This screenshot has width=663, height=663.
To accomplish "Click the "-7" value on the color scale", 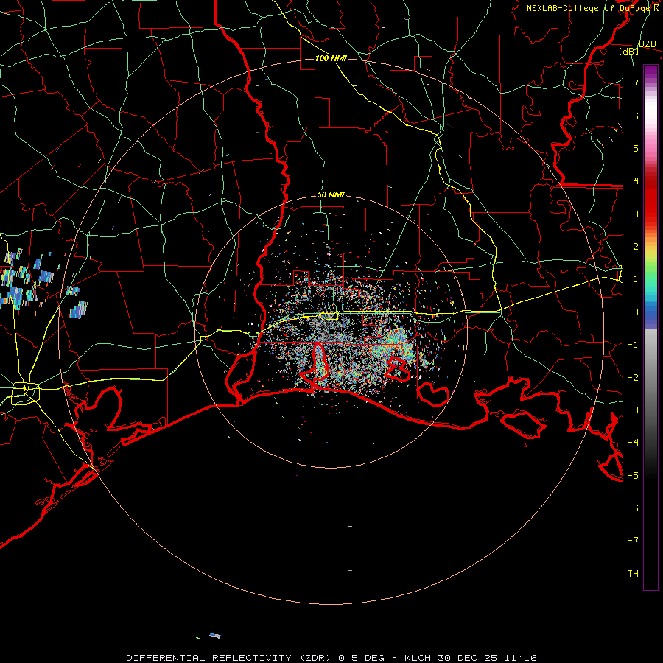I will [x=633, y=541].
